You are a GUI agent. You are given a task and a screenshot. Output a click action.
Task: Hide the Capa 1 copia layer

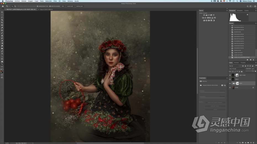click(x=230, y=75)
